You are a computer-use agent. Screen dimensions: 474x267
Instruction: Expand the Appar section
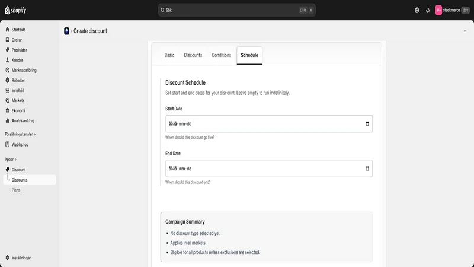coord(11,159)
